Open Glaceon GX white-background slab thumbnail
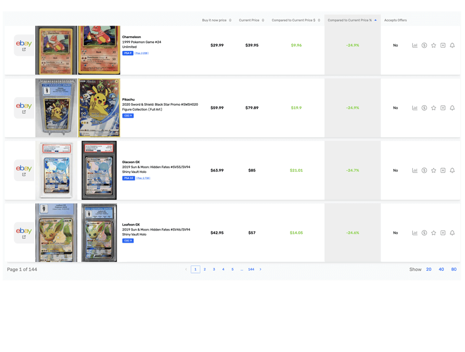Image resolution: width=465 pixels, height=352 pixels. (x=56, y=170)
